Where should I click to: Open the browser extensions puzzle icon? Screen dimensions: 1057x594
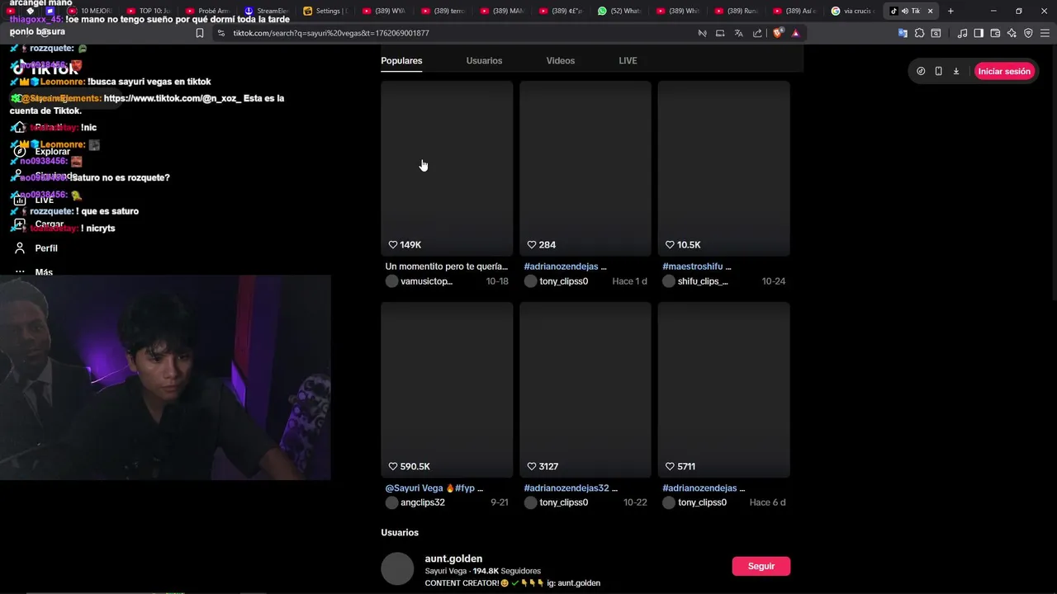pos(919,33)
